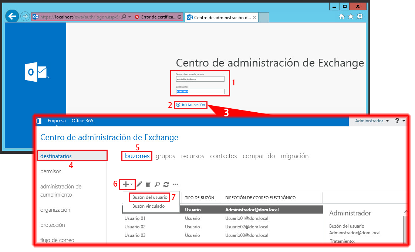415x252 pixels.
Task: Open the address bar dropdown arrow
Action: pos(130,17)
